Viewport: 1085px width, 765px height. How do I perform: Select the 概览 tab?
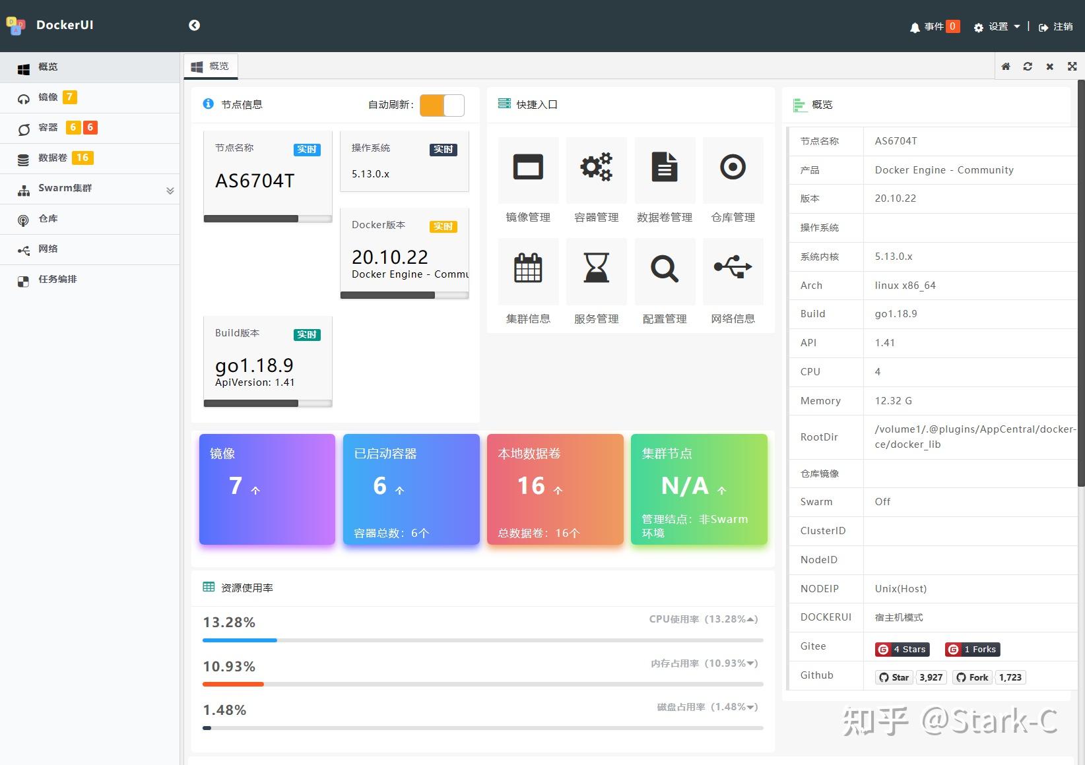coord(211,65)
